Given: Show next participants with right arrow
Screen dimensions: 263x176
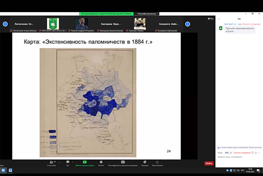Looking at the screenshot, I should click(188, 24).
